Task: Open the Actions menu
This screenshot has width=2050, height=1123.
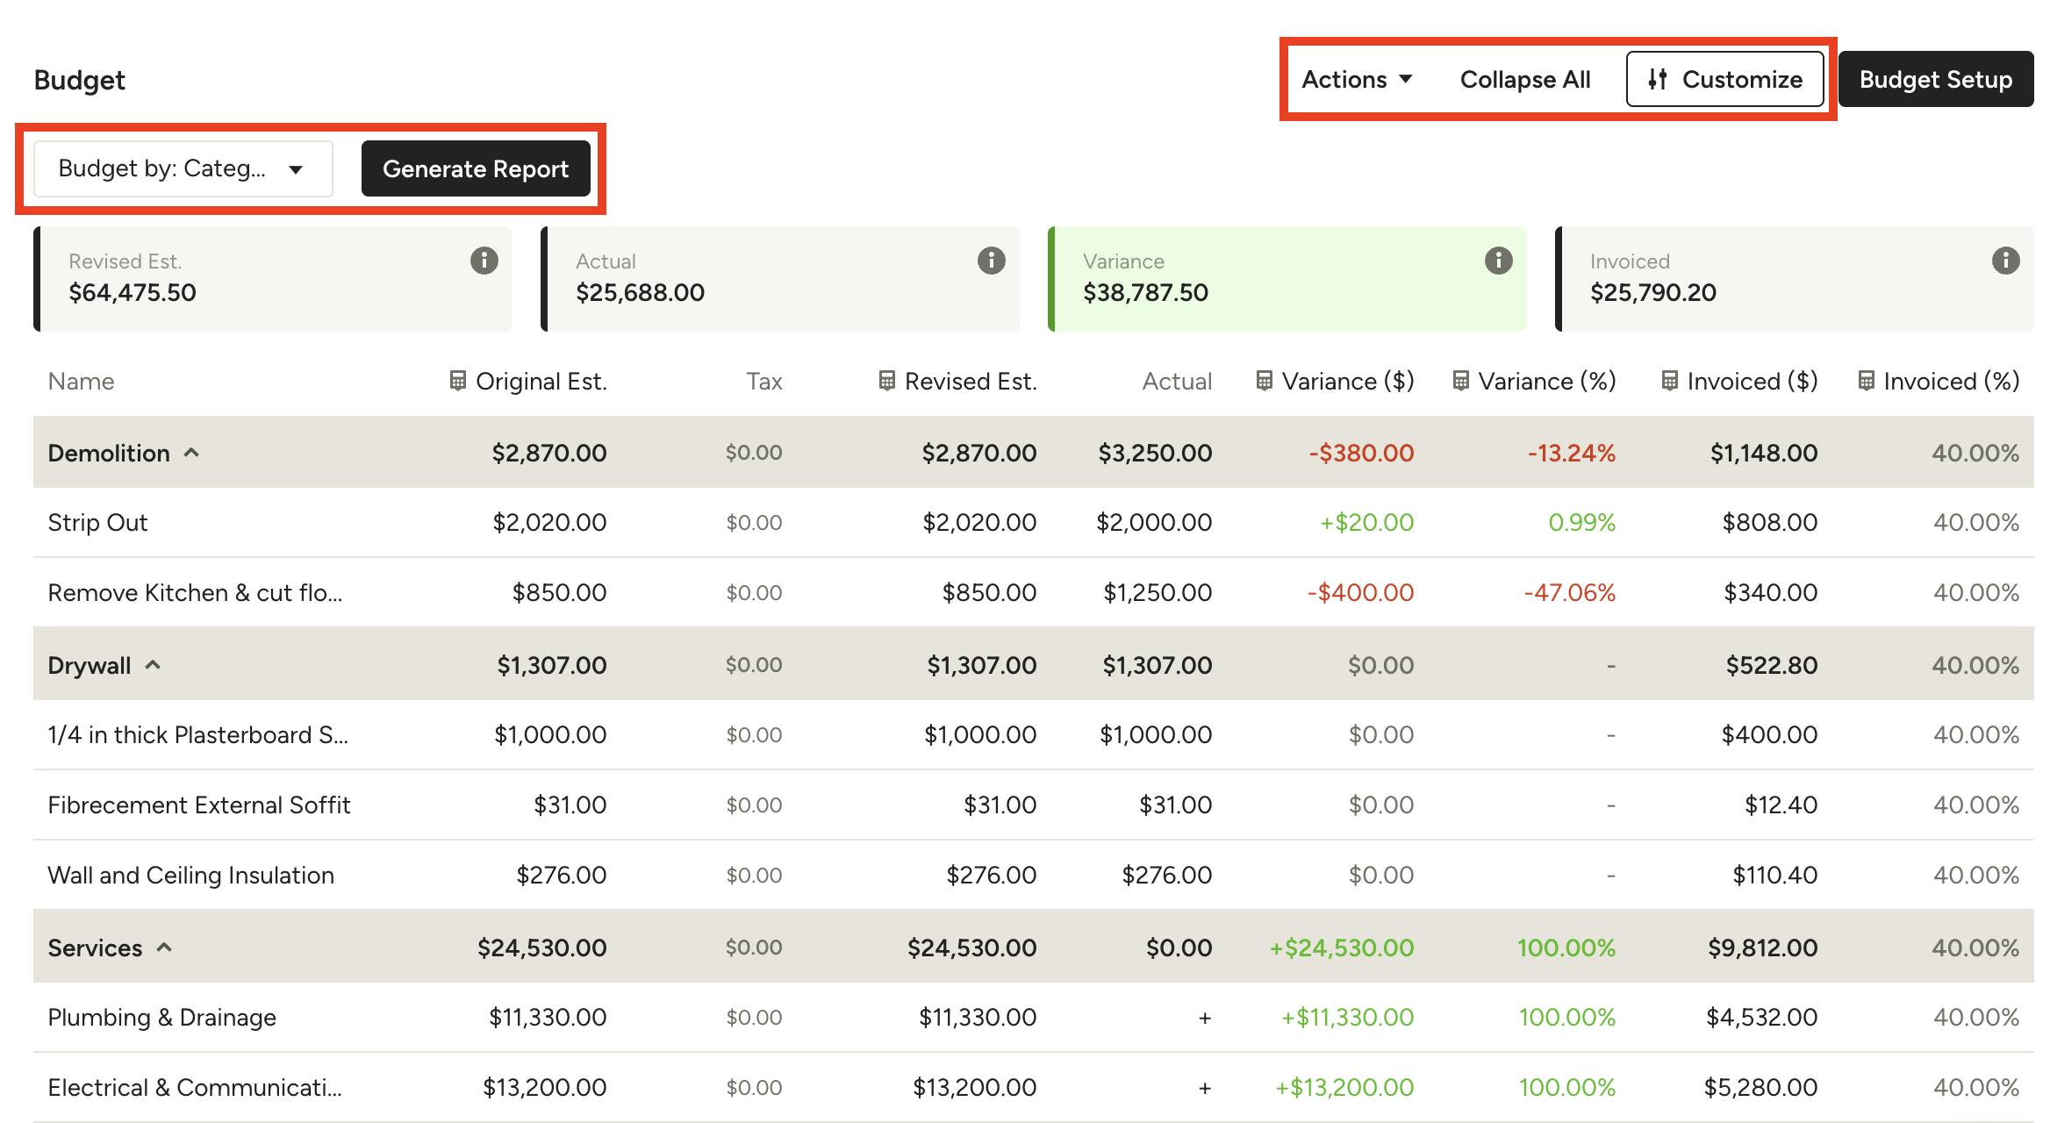Action: pos(1356,80)
